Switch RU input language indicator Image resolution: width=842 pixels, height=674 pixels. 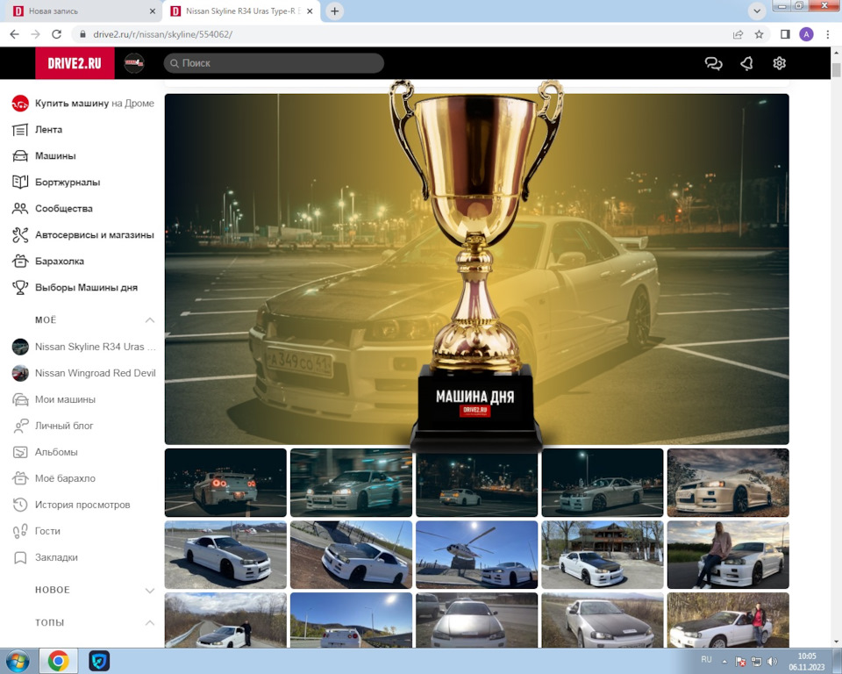[x=706, y=660]
